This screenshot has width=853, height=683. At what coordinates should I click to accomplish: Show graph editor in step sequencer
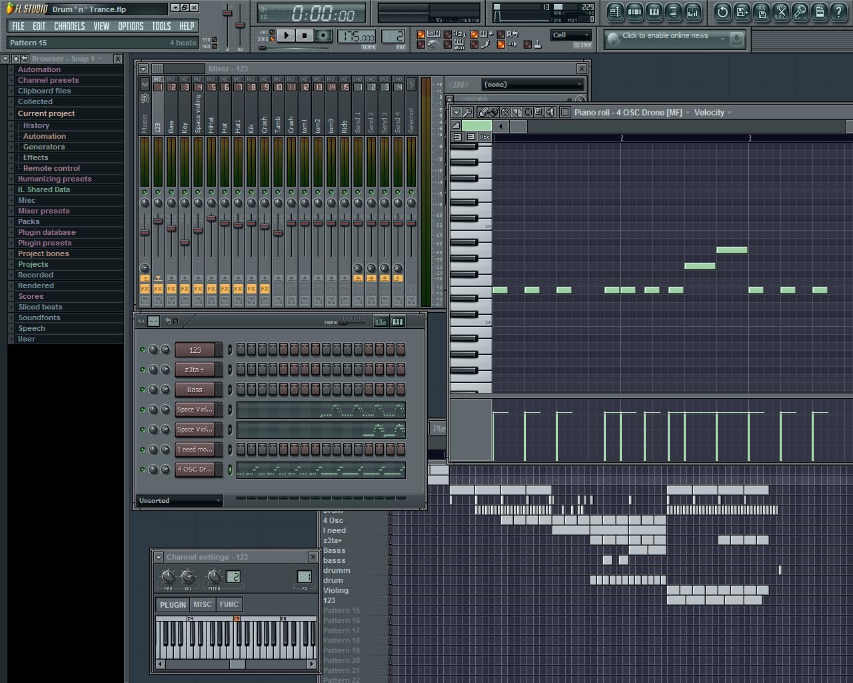click(381, 321)
